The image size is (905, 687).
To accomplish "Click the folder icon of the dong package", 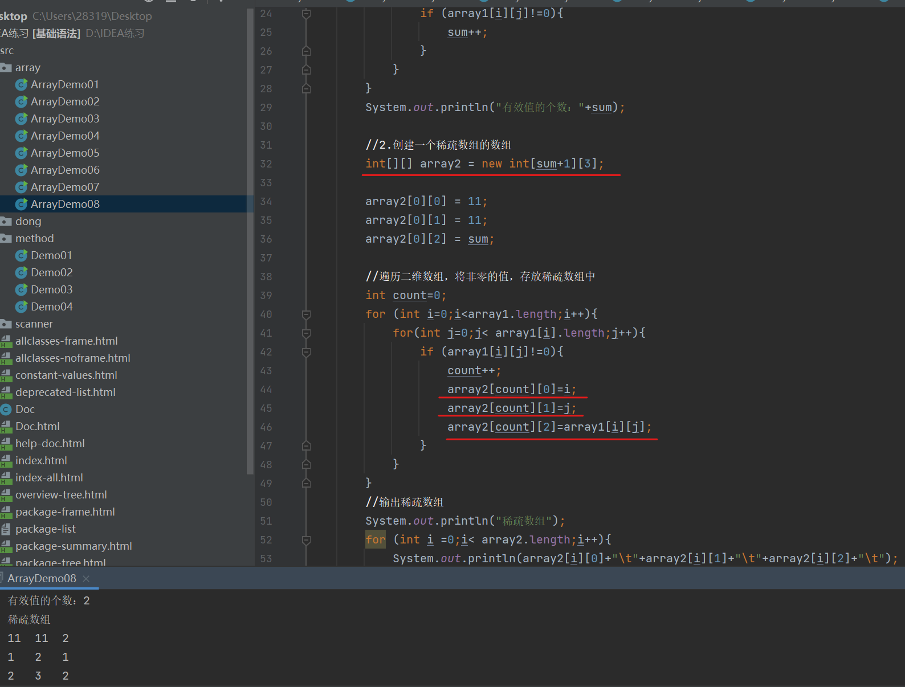I will [x=6, y=222].
